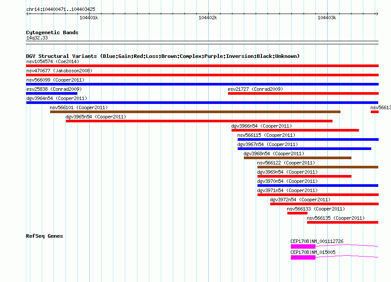Screen dimensions: 391x282
Task: Click the nsv566101 (Cooper2011) label
Action: coord(79,107)
